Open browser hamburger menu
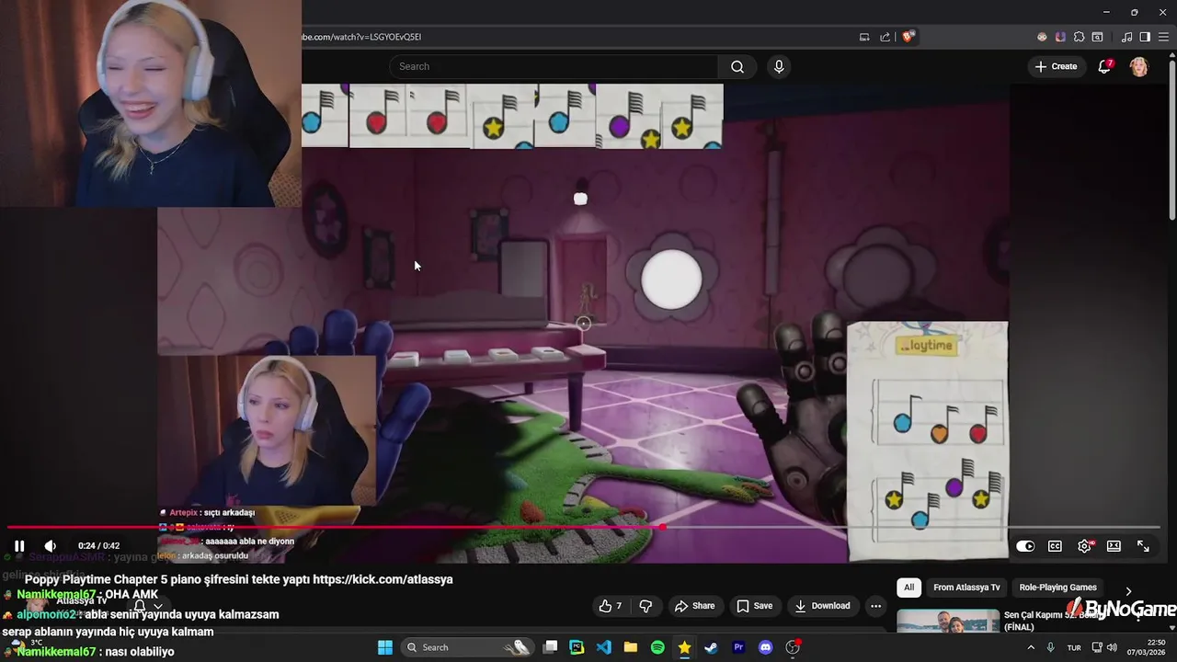 coord(1163,37)
